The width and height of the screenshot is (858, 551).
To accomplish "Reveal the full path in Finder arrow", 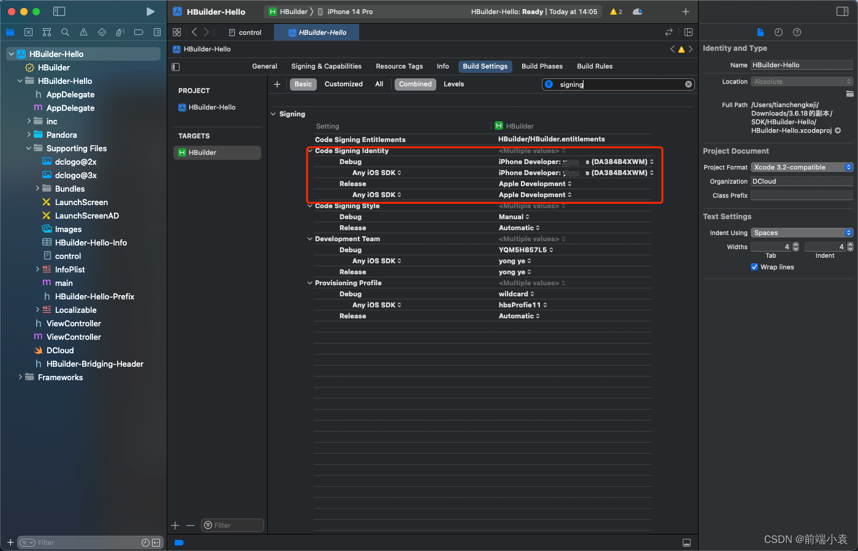I will (x=838, y=130).
